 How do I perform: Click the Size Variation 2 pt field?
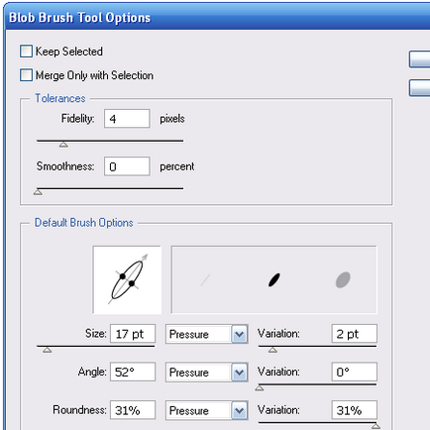pos(354,334)
